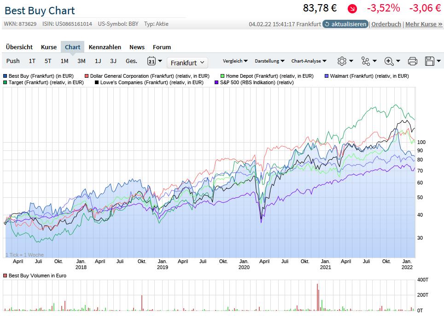This screenshot has height=316, width=444.
Task: Select the Ges. total time range
Action: [131, 61]
